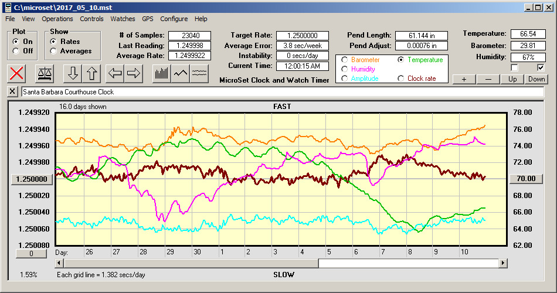Select the zigzag line graph style icon
Viewport: 557px width, 293px height.
tap(181, 73)
